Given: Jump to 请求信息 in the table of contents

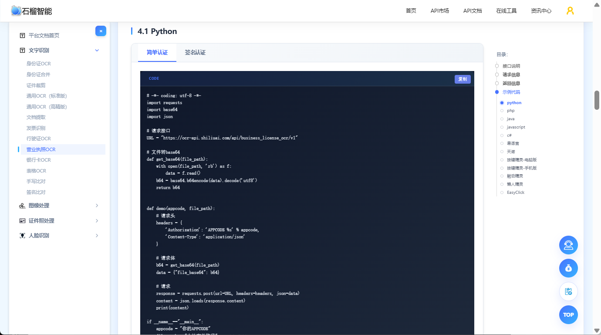Looking at the screenshot, I should point(511,75).
